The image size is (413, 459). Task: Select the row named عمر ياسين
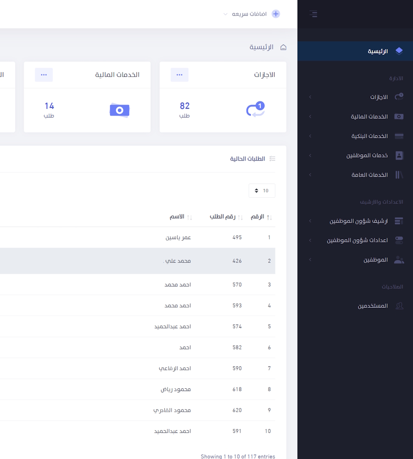138,237
